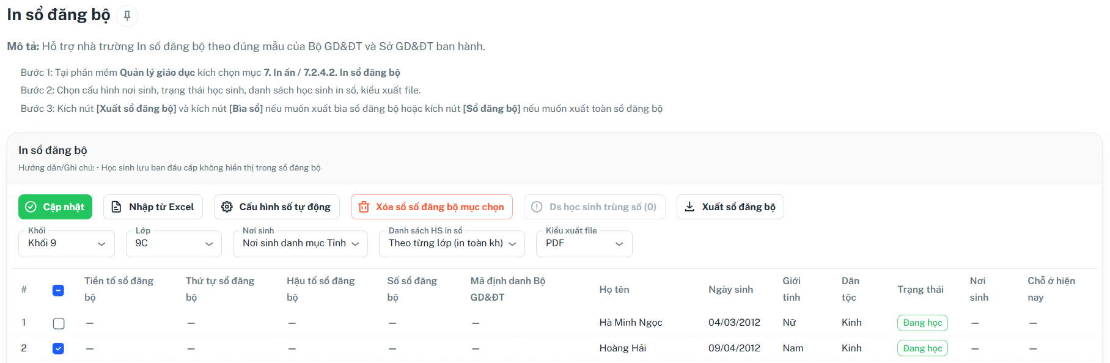Click birth date 09/04/2012

pyautogui.click(x=734, y=348)
